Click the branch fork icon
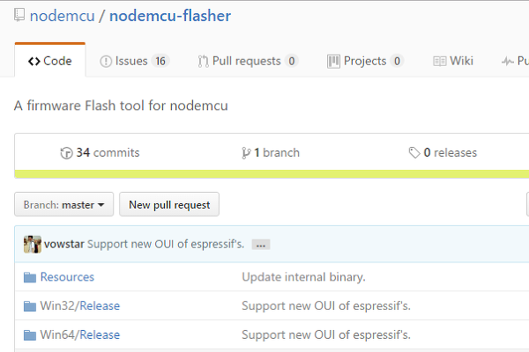This screenshot has width=529, height=352. tap(246, 153)
